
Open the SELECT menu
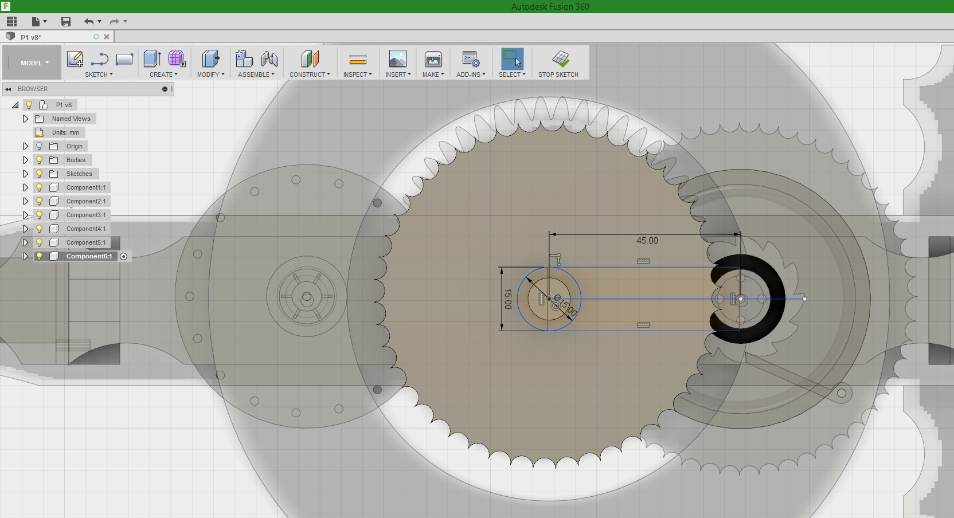[x=512, y=74]
